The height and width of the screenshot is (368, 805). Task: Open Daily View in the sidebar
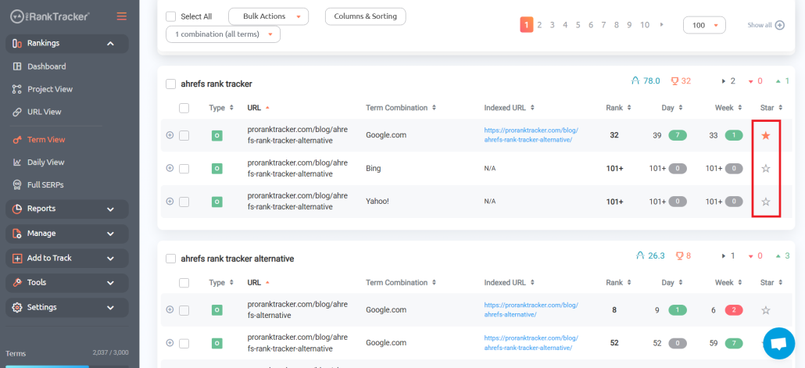(46, 163)
